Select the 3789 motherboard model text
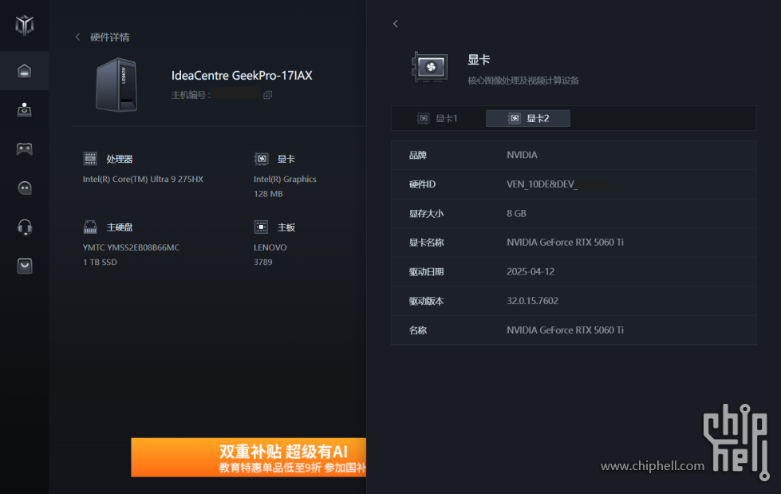This screenshot has width=781, height=494. click(x=263, y=262)
